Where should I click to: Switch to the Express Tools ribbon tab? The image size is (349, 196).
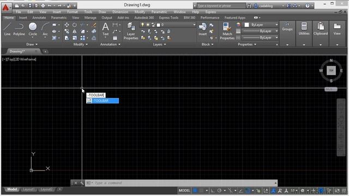tap(169, 17)
